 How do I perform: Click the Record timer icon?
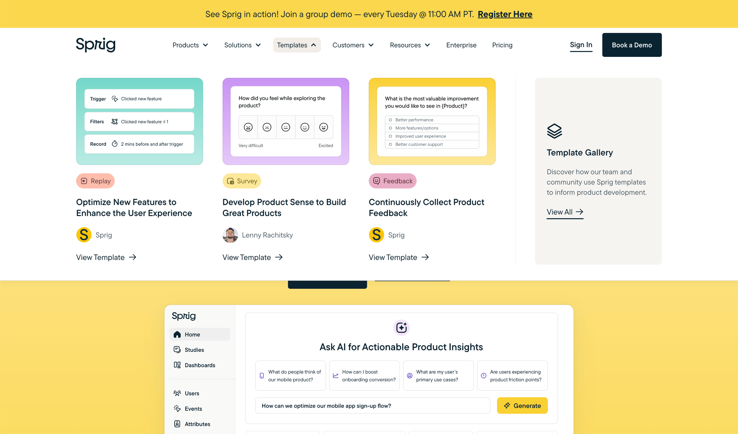[x=115, y=144]
